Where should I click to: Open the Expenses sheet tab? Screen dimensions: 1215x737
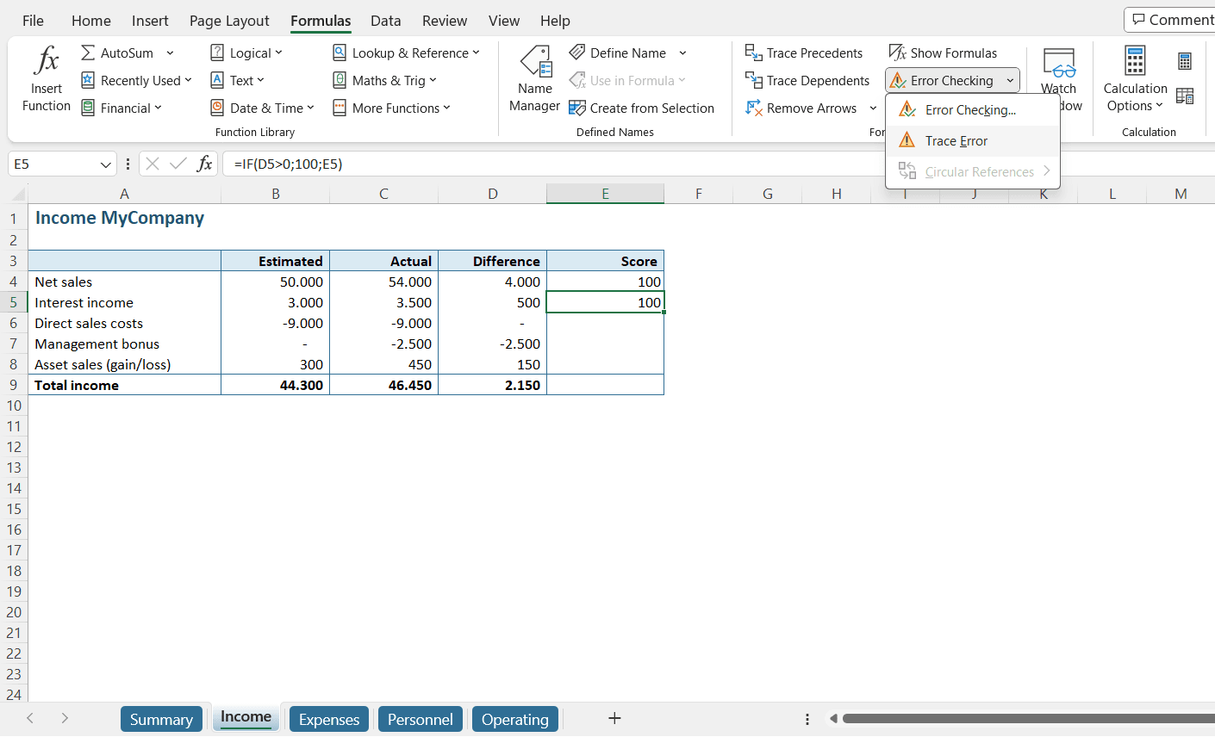[x=328, y=719]
